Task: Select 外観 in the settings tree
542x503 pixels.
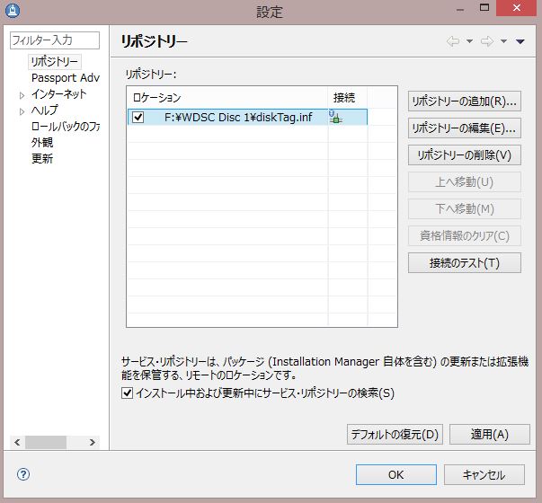Action: (42, 142)
